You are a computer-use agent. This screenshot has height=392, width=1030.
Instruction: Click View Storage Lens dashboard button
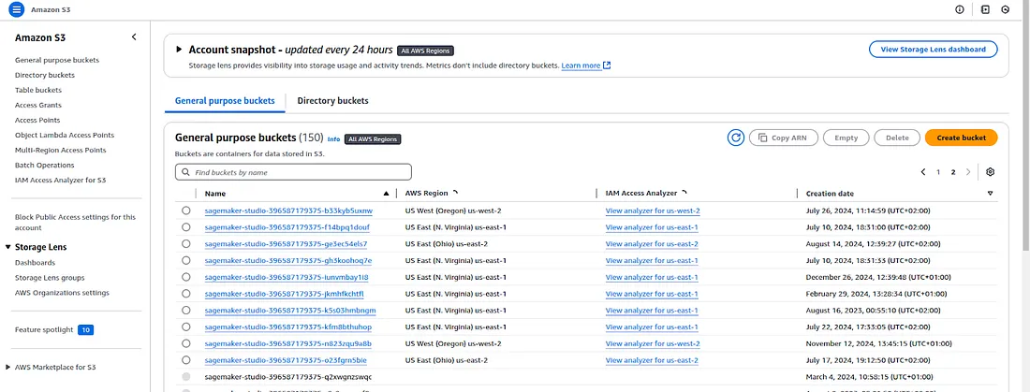click(x=933, y=50)
